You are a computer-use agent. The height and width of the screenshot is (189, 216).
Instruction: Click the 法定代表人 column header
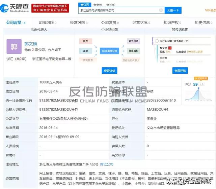coord(39,30)
